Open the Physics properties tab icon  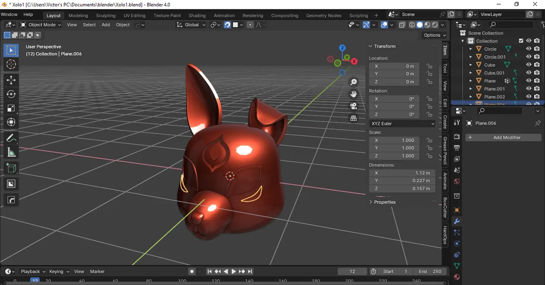tap(457, 244)
